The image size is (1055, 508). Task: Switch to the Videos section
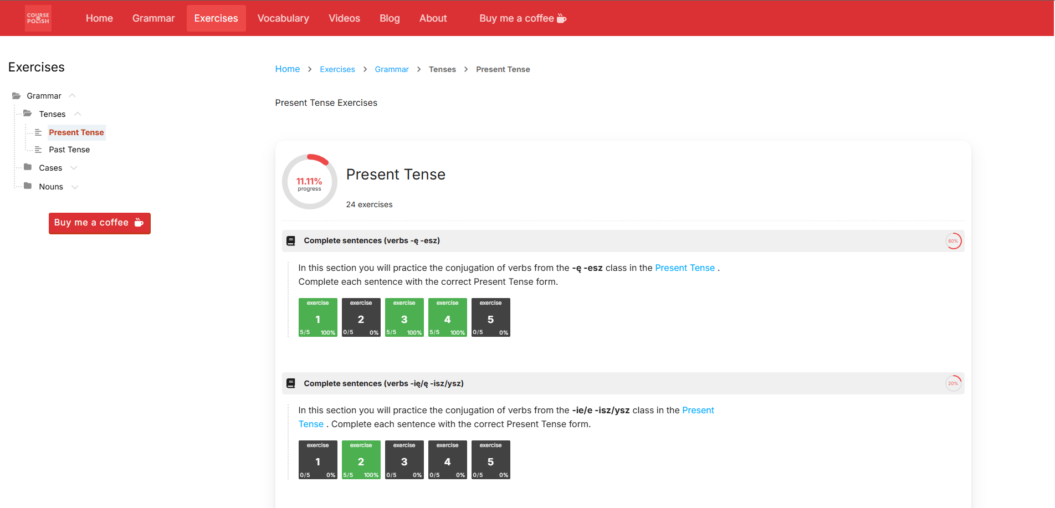[x=344, y=18]
